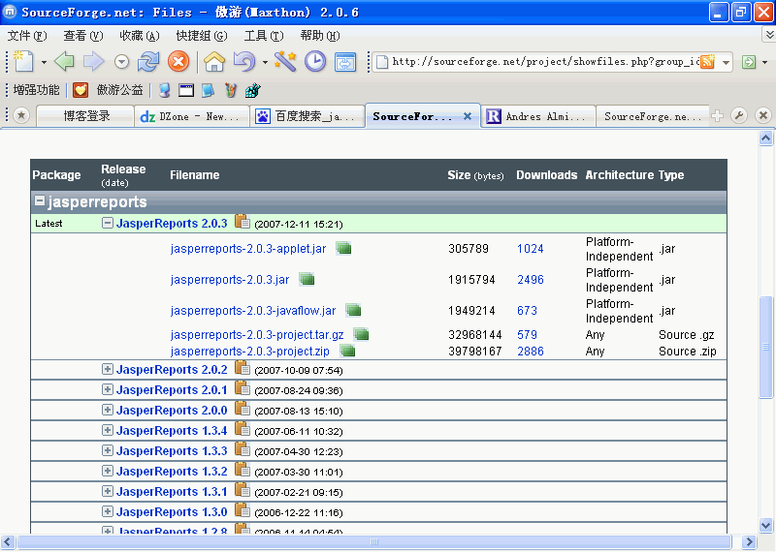Open the 收藏(A) menu
Image resolution: width=776 pixels, height=552 pixels.
tap(140, 36)
